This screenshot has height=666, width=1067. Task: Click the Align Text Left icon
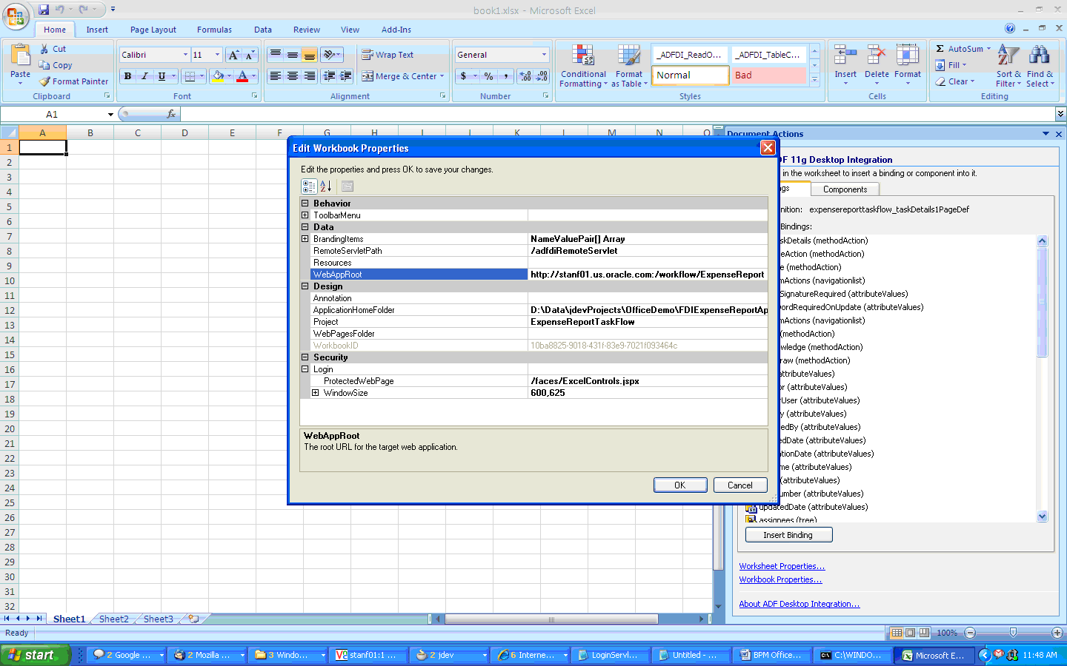[275, 75]
